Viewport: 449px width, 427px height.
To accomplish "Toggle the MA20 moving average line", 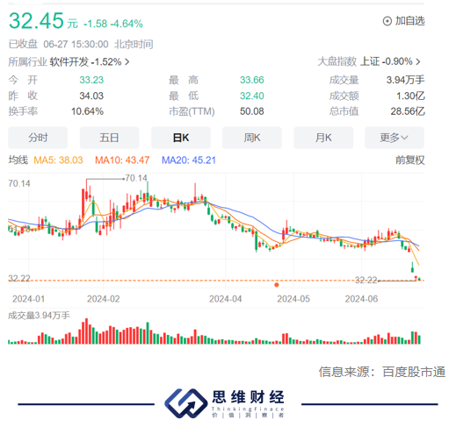I will click(x=189, y=160).
